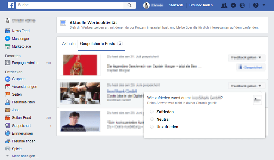Click the Gruppen icon
Image resolution: width=274 pixels, height=160 pixels.
pos(7,79)
